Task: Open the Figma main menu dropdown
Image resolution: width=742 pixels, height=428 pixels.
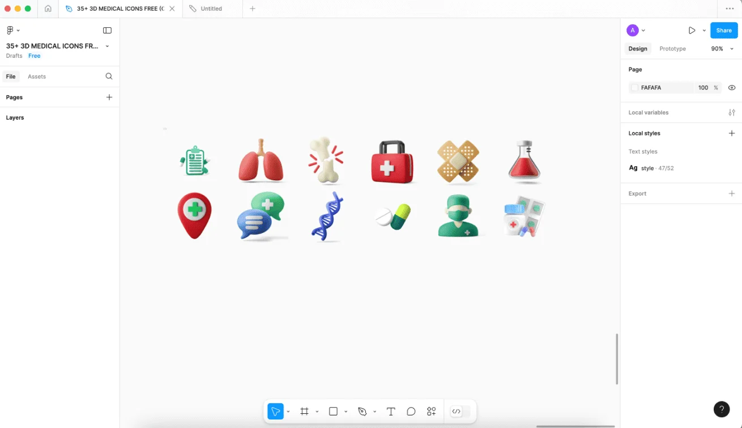Action: pyautogui.click(x=12, y=31)
